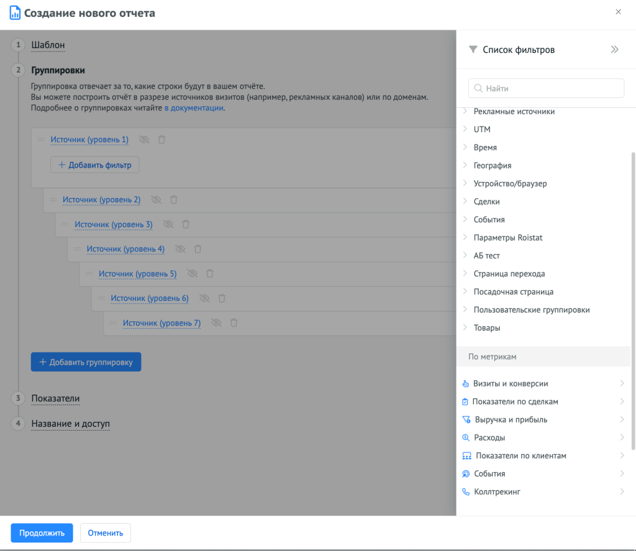636x551 pixels.
Task: Delete the Источник (уровень 5) grouping
Action: pyautogui.click(x=210, y=274)
